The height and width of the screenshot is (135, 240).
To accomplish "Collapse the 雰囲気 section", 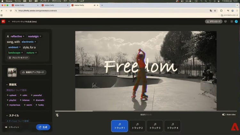I will tap(7, 84).
